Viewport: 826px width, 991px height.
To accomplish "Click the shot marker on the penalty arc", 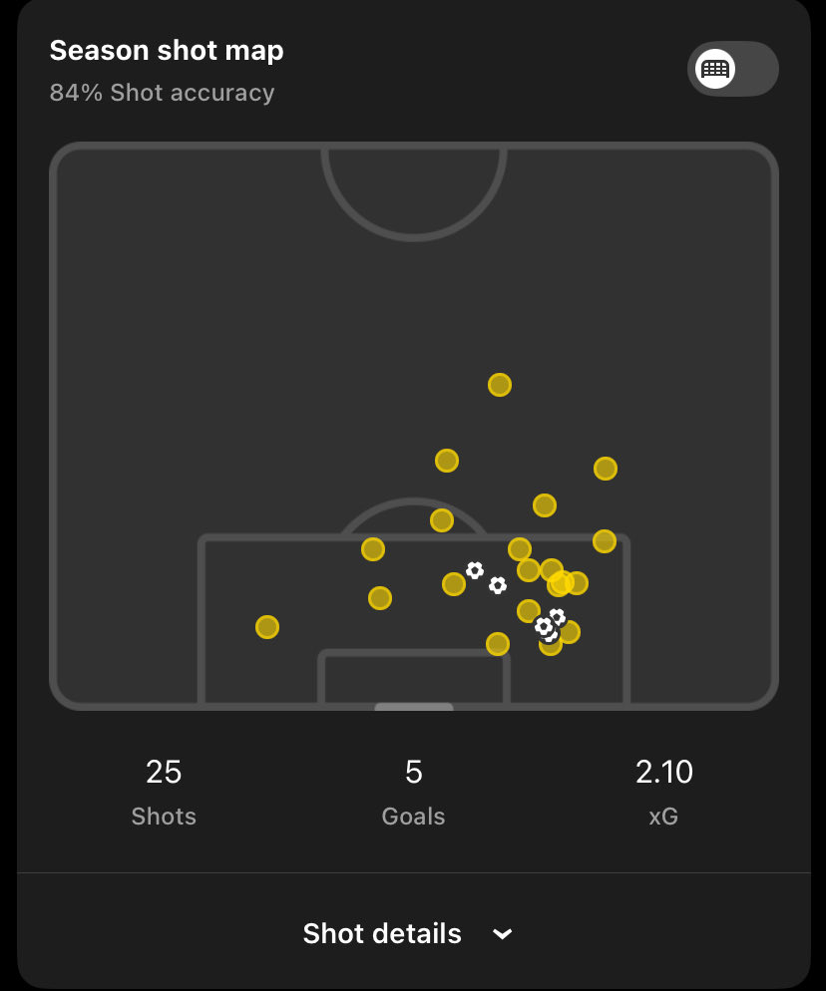I will [442, 520].
